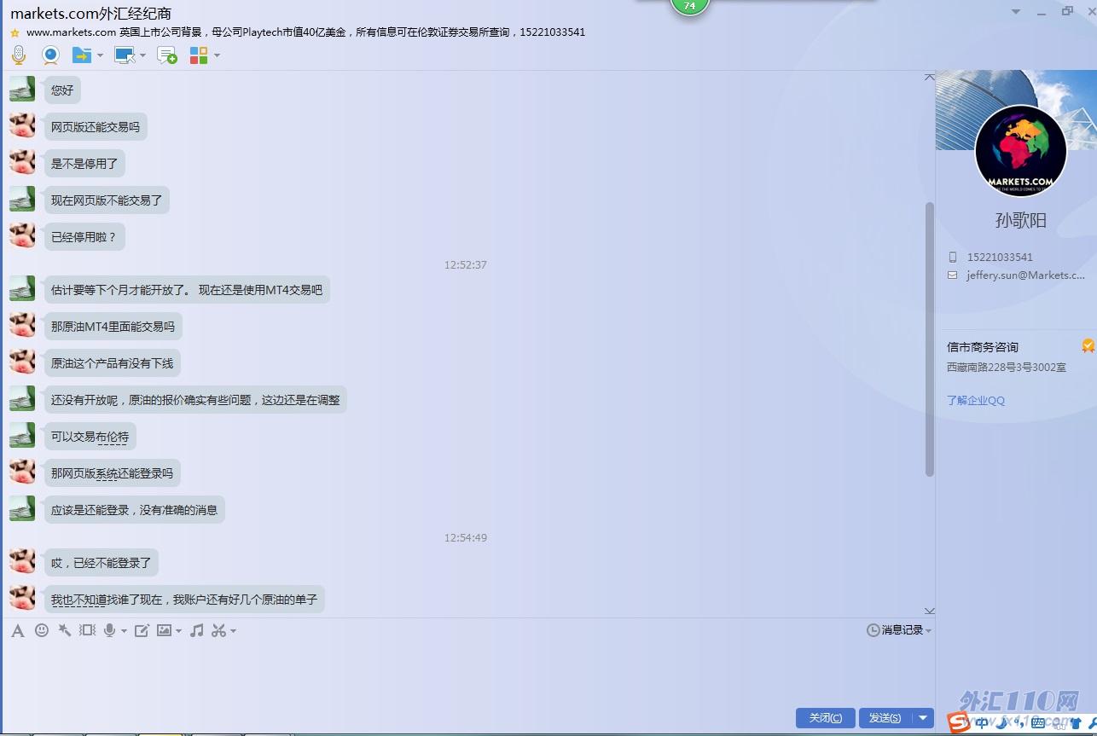Image resolution: width=1097 pixels, height=736 pixels.
Task: Click the avatar beside 估计要等下个月才能开放了
Action: point(22,289)
